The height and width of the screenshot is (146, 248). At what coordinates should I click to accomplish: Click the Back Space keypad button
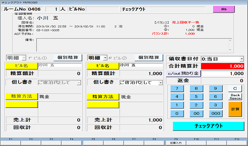[x=235, y=97]
